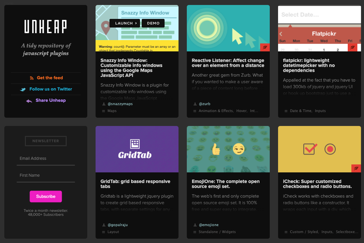
Task: Open the Custom / Styled tag
Action: (x=304, y=232)
